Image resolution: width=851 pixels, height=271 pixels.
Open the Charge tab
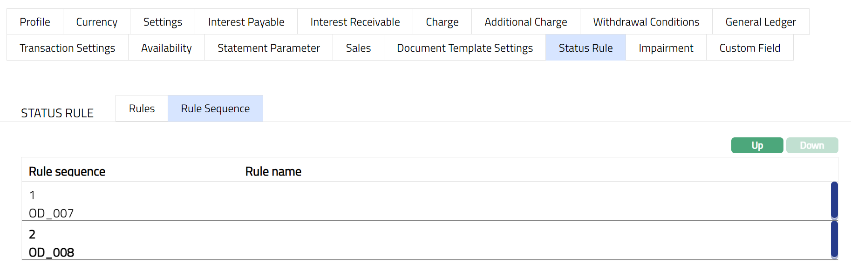click(x=442, y=22)
